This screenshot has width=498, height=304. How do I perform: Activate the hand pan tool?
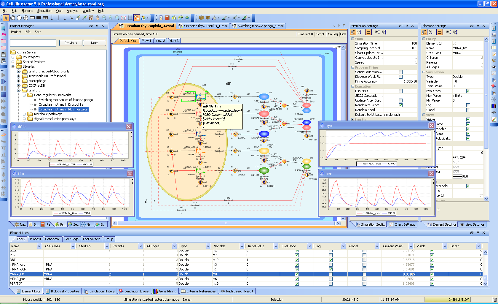pyautogui.click(x=98, y=18)
